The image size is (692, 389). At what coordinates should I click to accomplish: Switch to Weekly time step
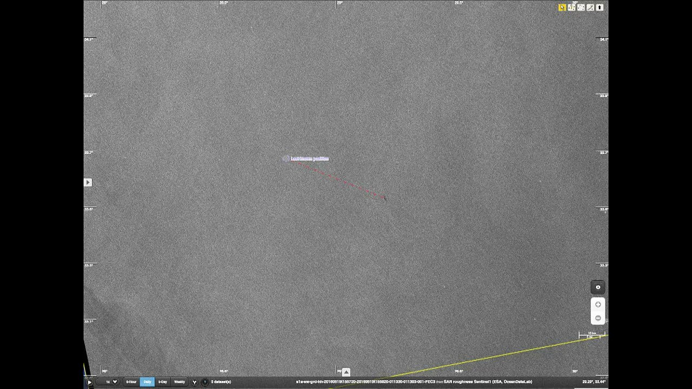tap(179, 382)
